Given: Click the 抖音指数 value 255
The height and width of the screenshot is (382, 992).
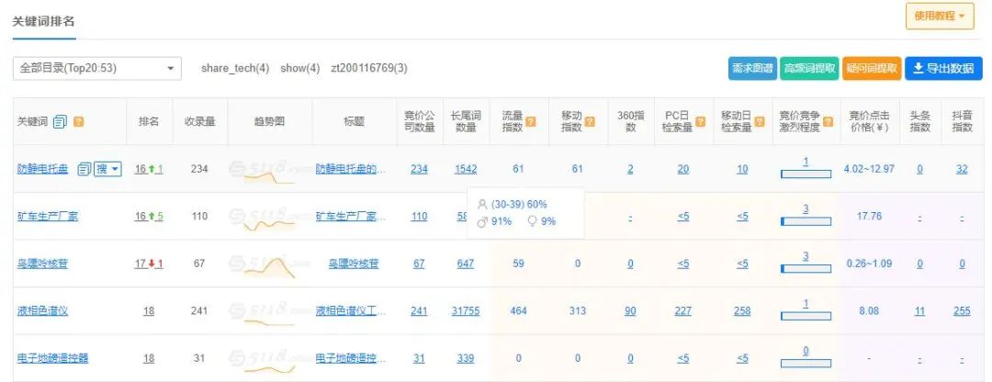Looking at the screenshot, I should point(962,311).
